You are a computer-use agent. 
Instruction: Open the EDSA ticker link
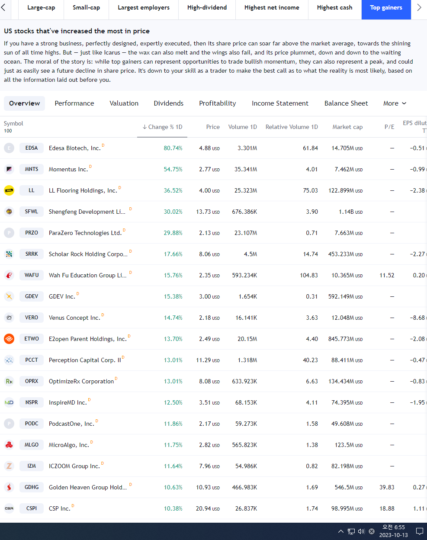(x=32, y=148)
